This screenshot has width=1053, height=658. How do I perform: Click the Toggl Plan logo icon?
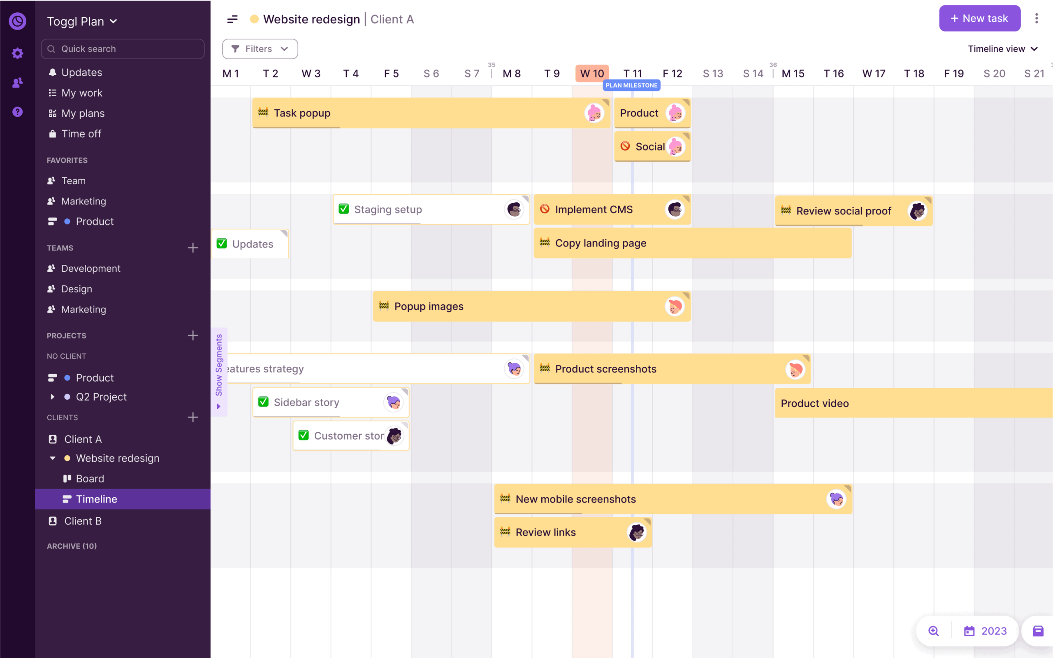(x=17, y=21)
